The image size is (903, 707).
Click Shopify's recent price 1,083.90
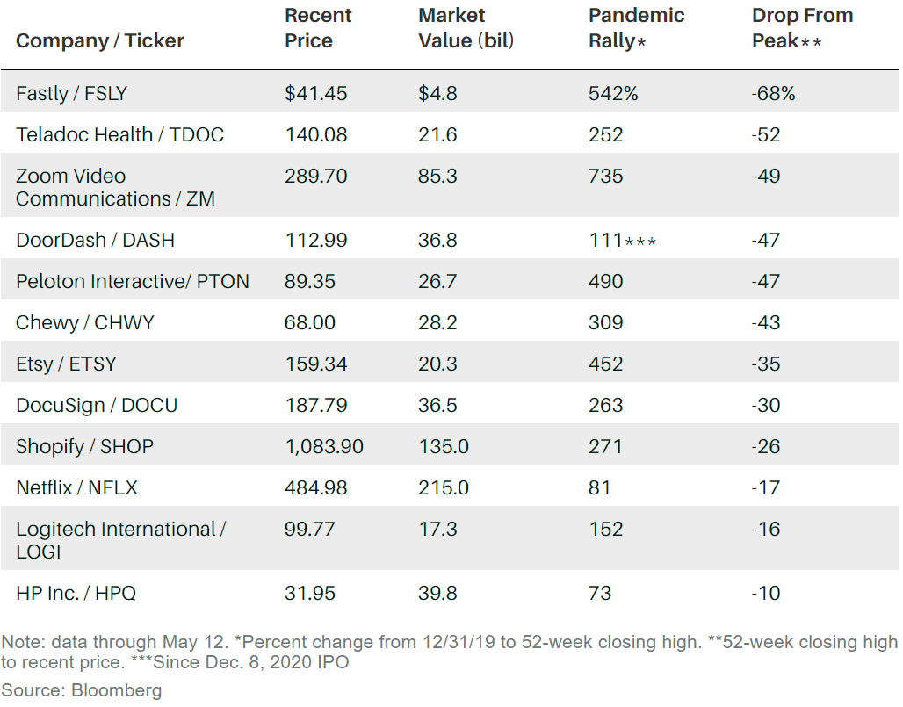pyautogui.click(x=323, y=447)
